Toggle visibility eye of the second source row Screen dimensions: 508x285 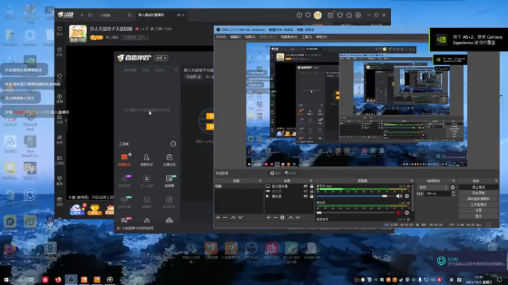[305, 191]
